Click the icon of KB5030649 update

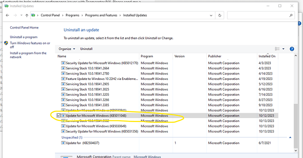[63, 126]
